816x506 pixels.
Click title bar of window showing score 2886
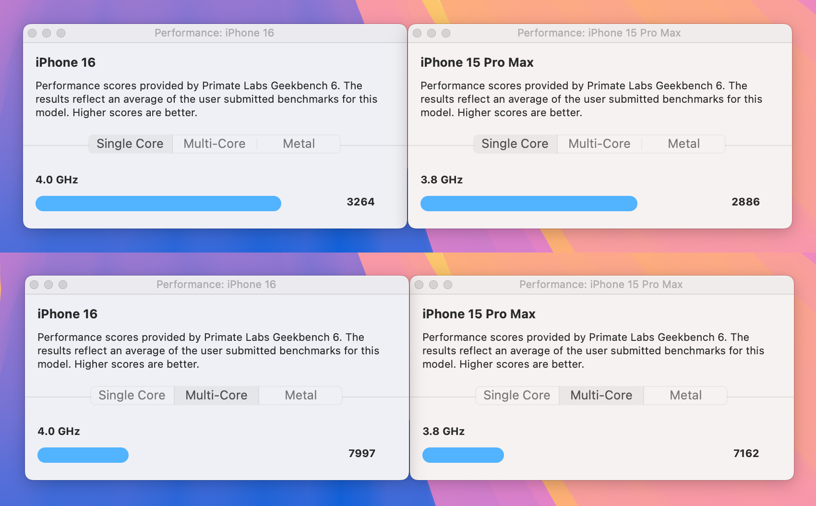pos(599,33)
